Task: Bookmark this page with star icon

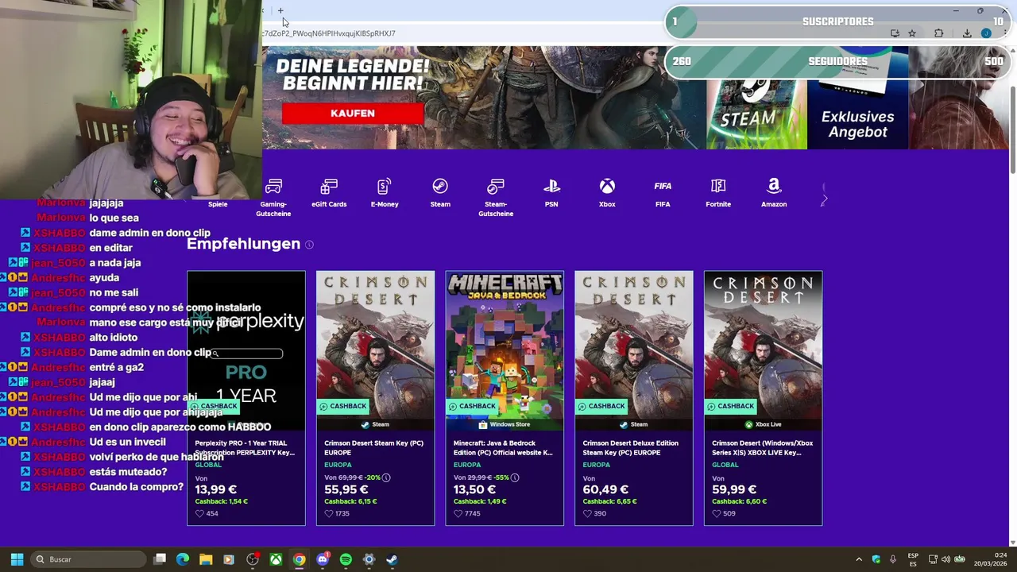Action: (912, 33)
